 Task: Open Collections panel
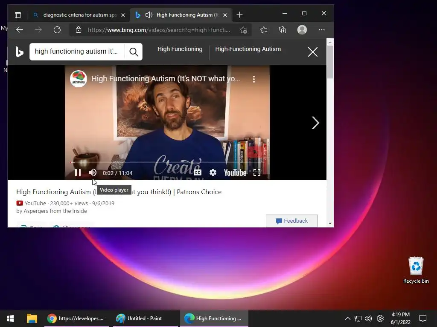coord(283,30)
